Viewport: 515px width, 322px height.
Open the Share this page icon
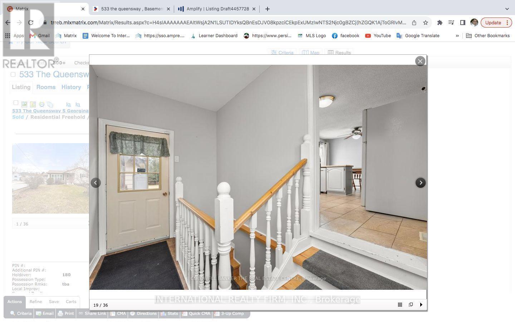(x=414, y=23)
